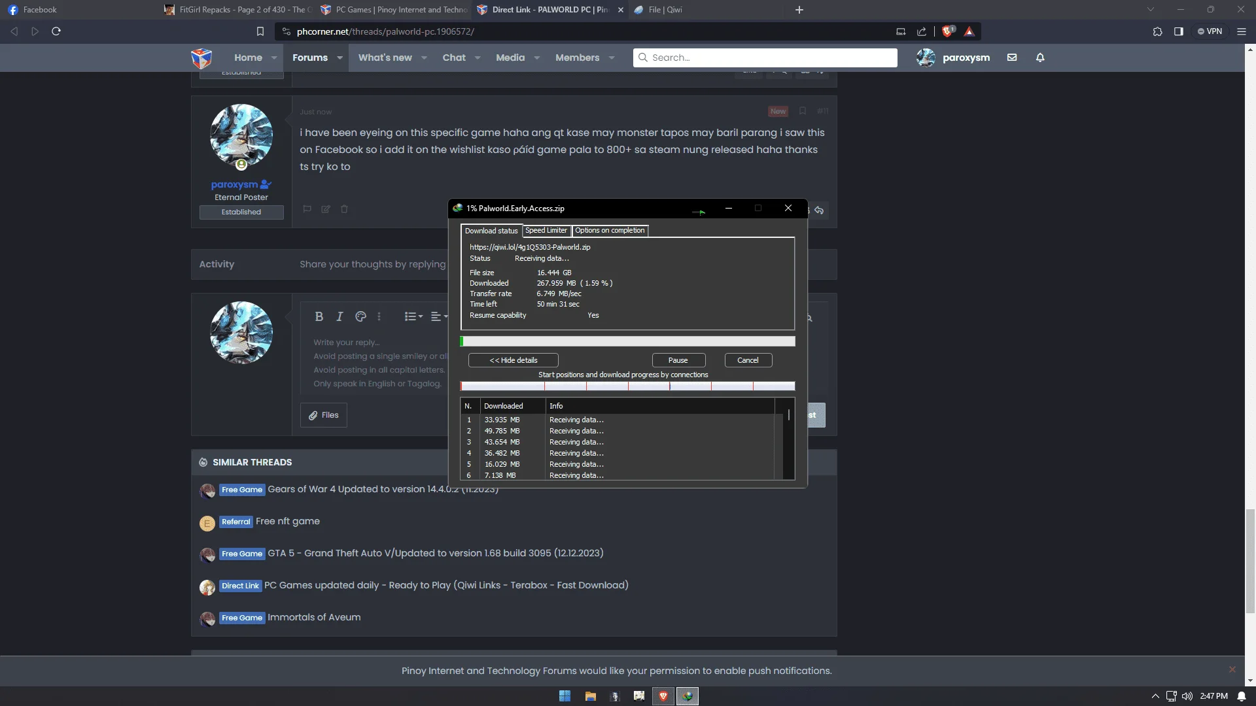Open a new browser tab
The width and height of the screenshot is (1256, 706).
[x=799, y=10]
